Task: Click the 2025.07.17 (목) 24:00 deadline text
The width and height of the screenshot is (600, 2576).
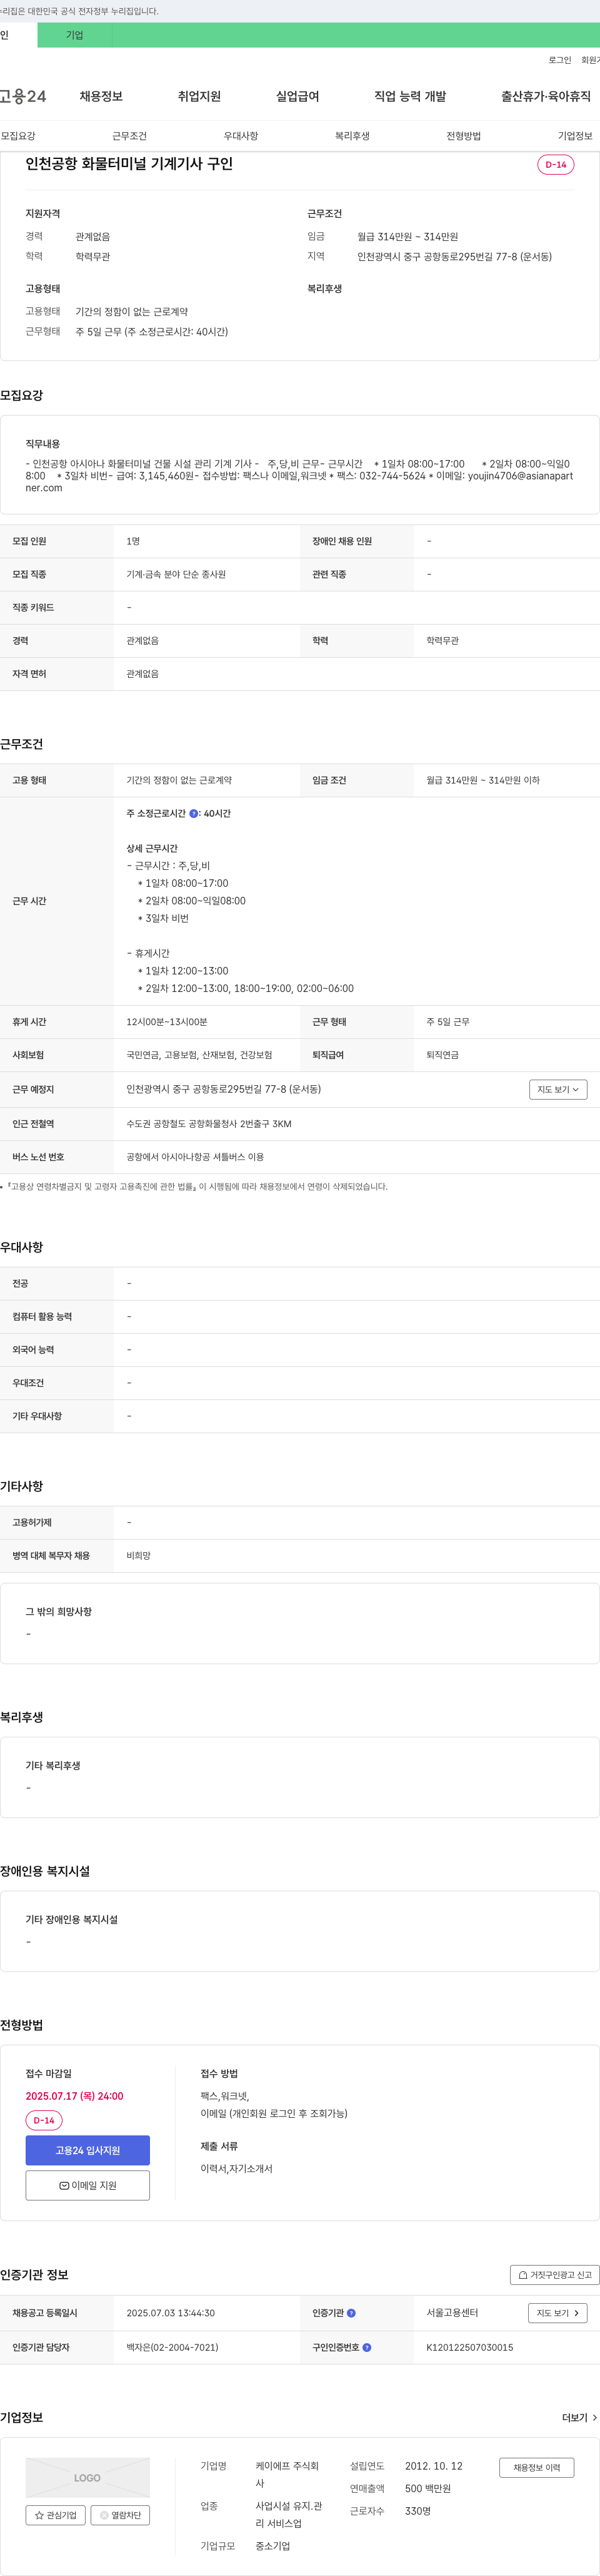Action: (x=75, y=2096)
